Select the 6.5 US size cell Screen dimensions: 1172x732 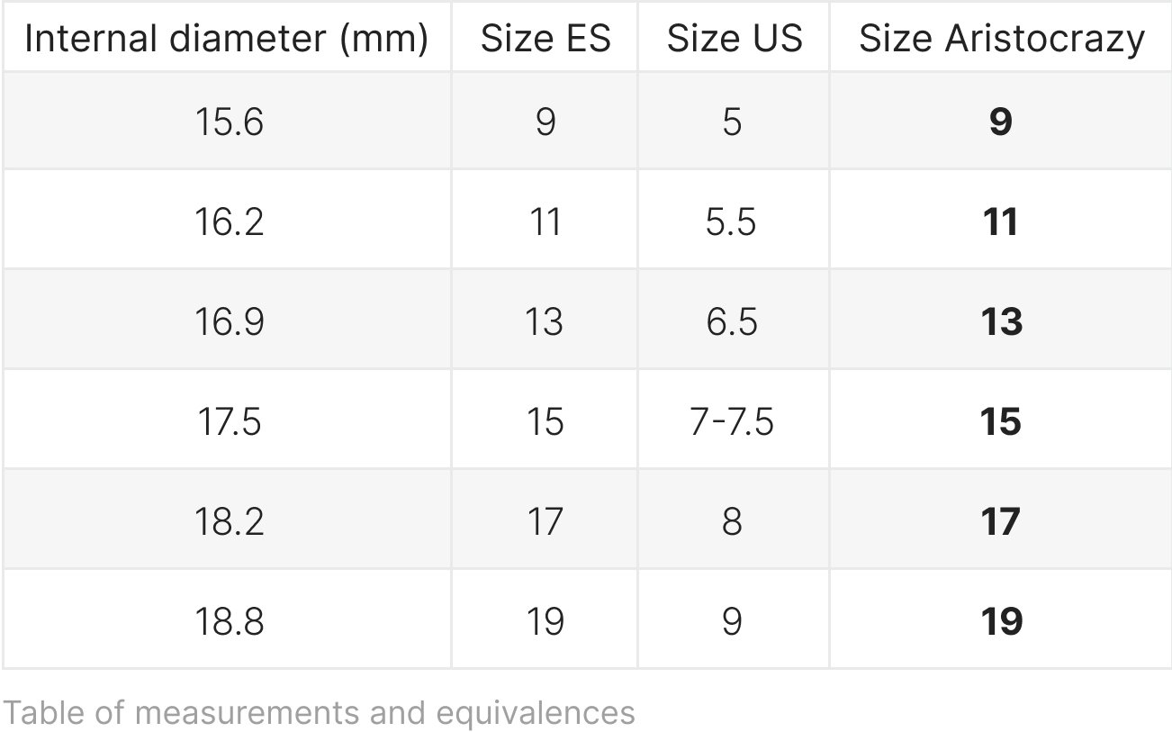click(734, 320)
